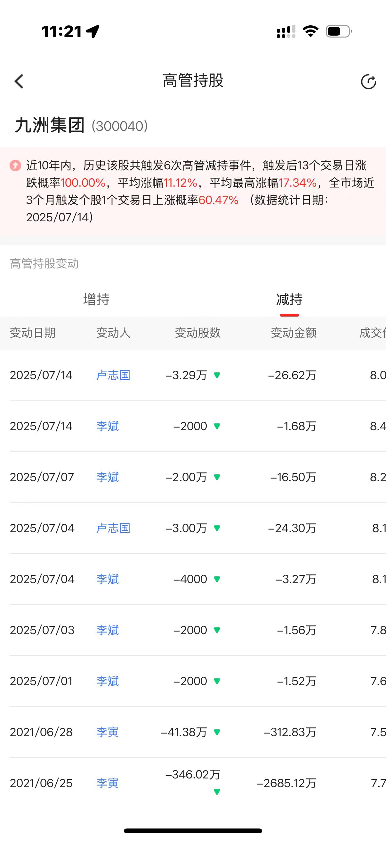Screen dimensions: 386x841
Task: Tap the 100.00% probability figure
Action: coord(83,183)
